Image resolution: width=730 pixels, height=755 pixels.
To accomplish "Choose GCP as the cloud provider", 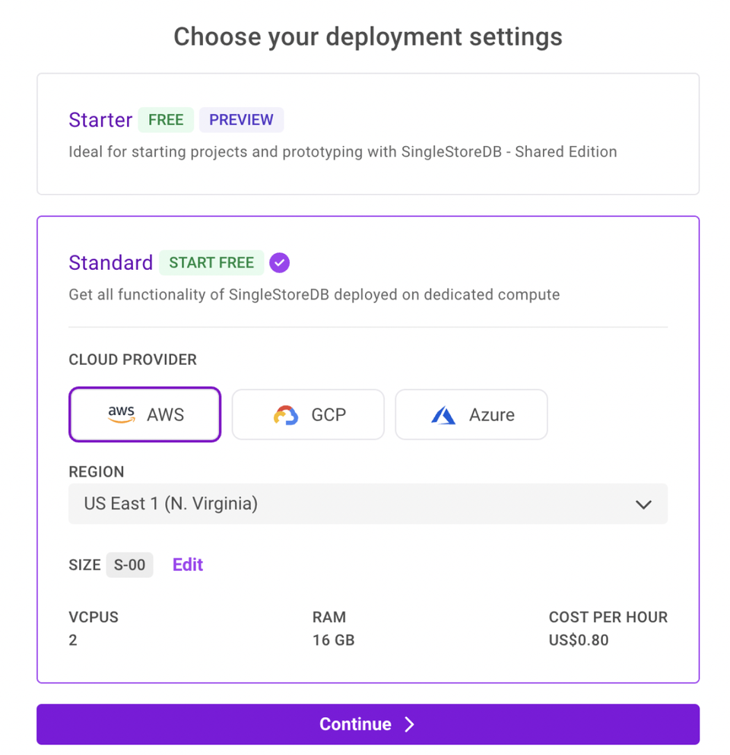I will 308,414.
